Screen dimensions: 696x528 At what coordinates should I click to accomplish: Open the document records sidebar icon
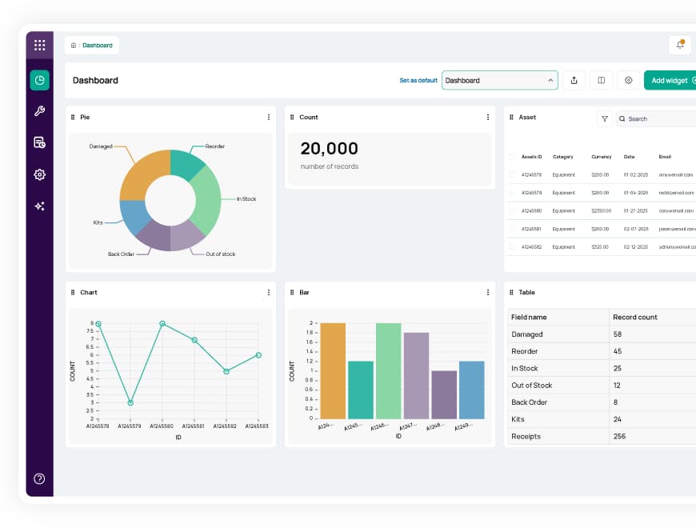pos(39,142)
